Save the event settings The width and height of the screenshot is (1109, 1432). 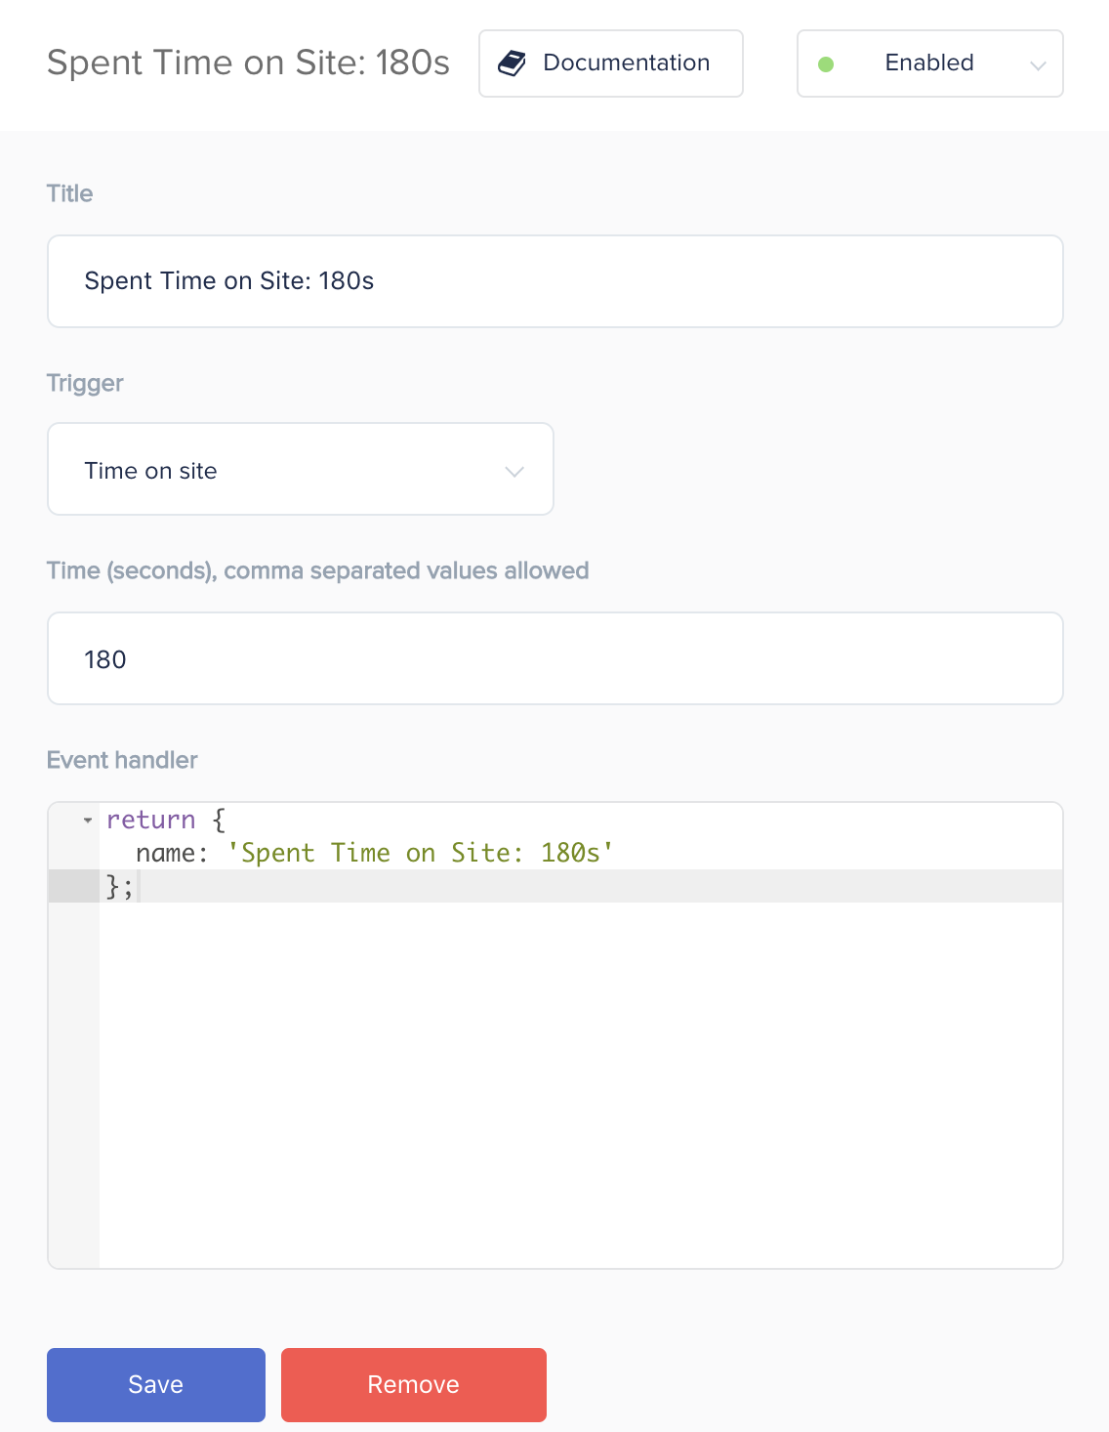156,1385
